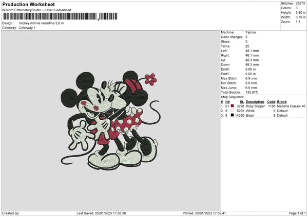Image resolution: width=308 pixels, height=217 pixels.
Task: Click 'Wilcom EmbroideryStudio – Level 3 Advanced' text
Action: (36, 10)
